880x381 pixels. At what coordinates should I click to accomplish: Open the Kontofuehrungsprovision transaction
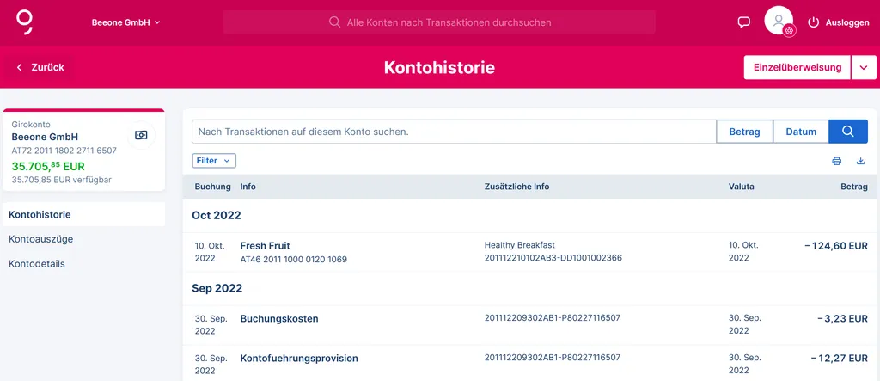[x=531, y=364]
